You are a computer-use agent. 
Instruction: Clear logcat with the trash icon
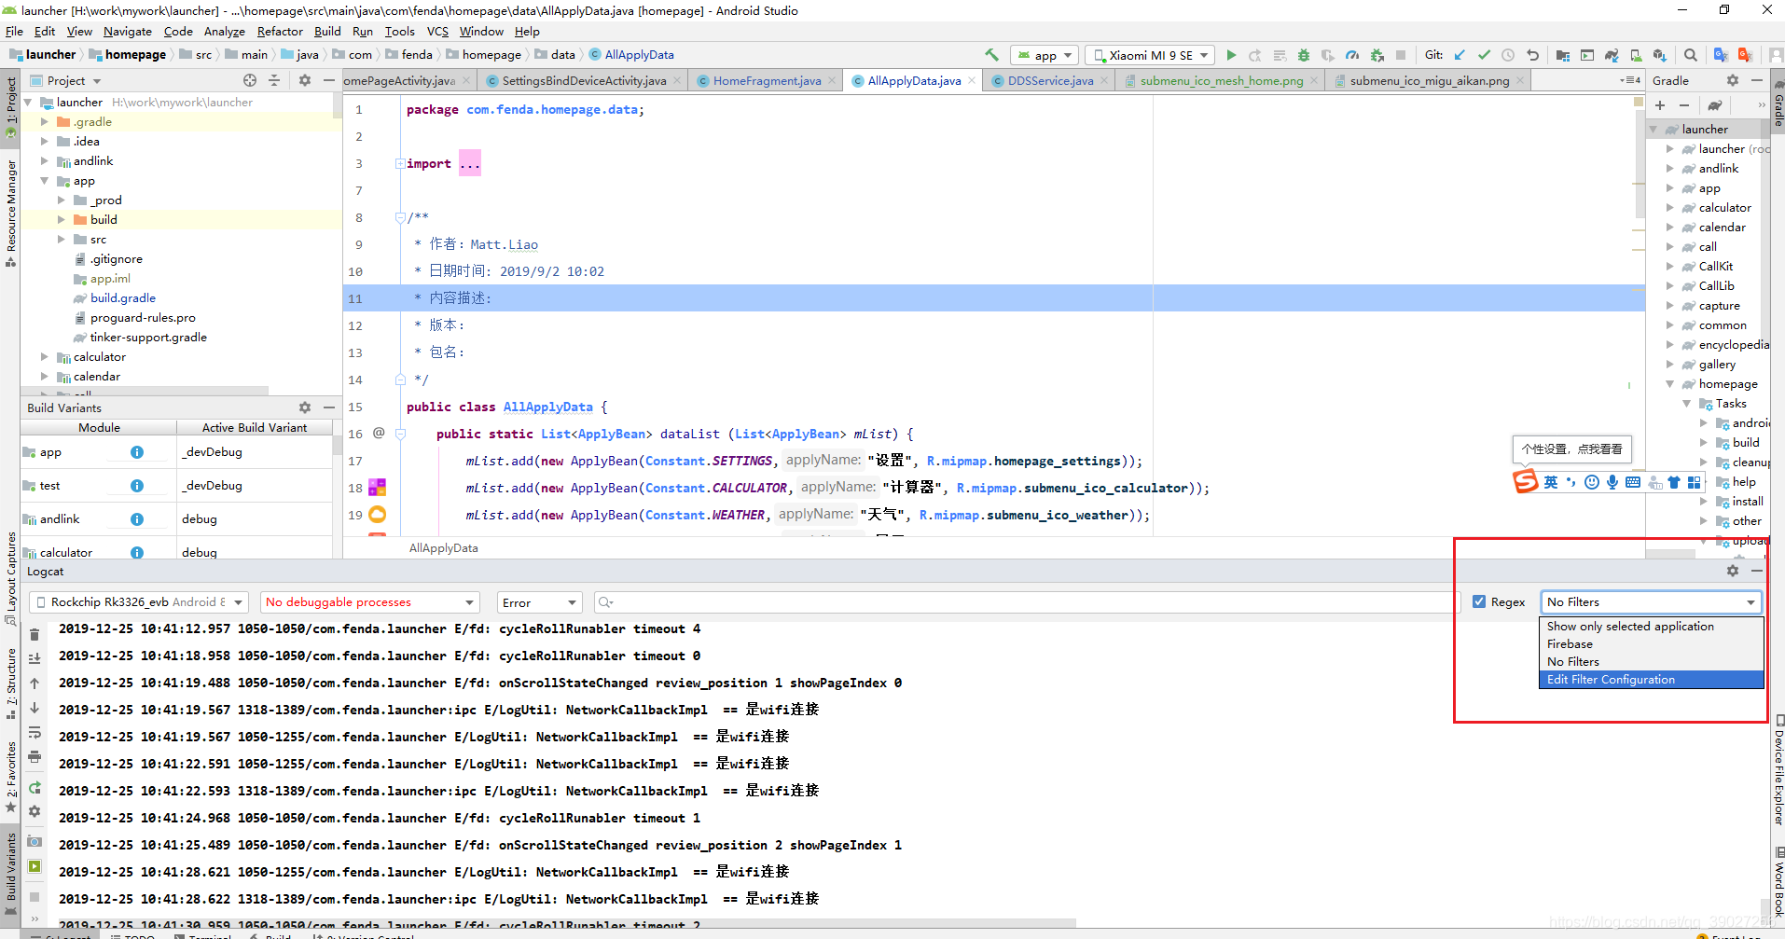35,634
